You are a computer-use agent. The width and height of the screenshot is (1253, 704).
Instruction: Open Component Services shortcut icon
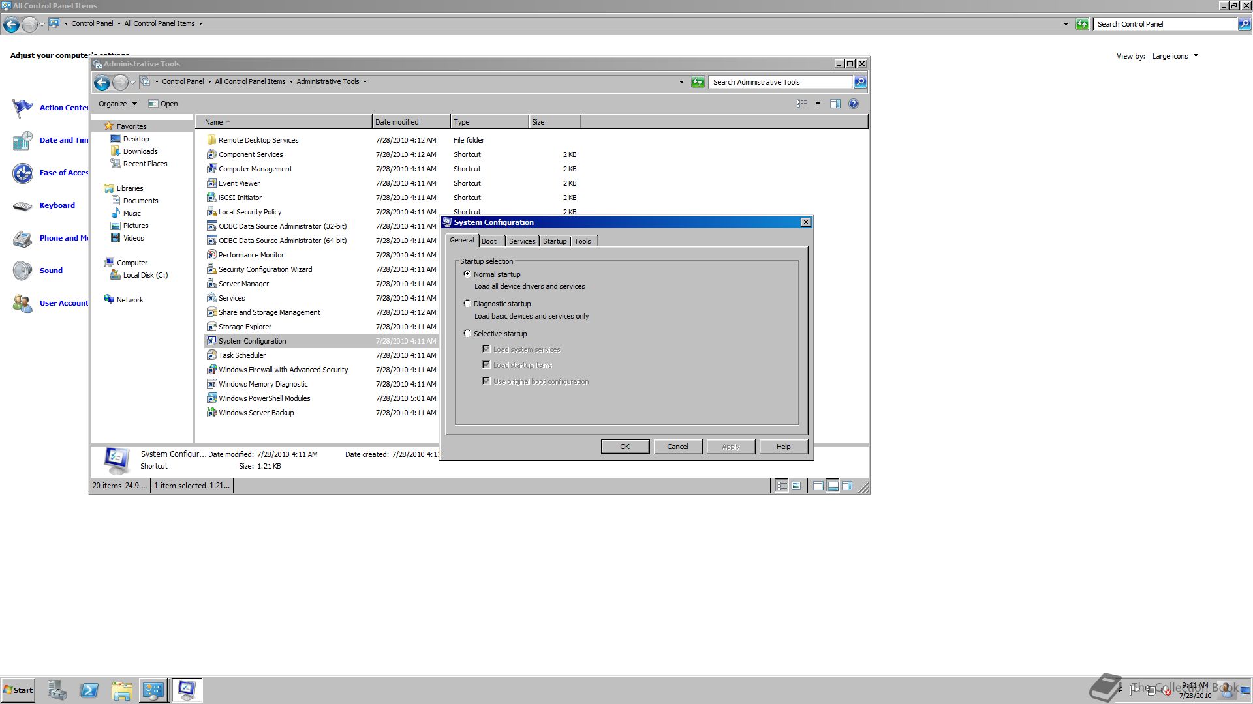coord(211,154)
